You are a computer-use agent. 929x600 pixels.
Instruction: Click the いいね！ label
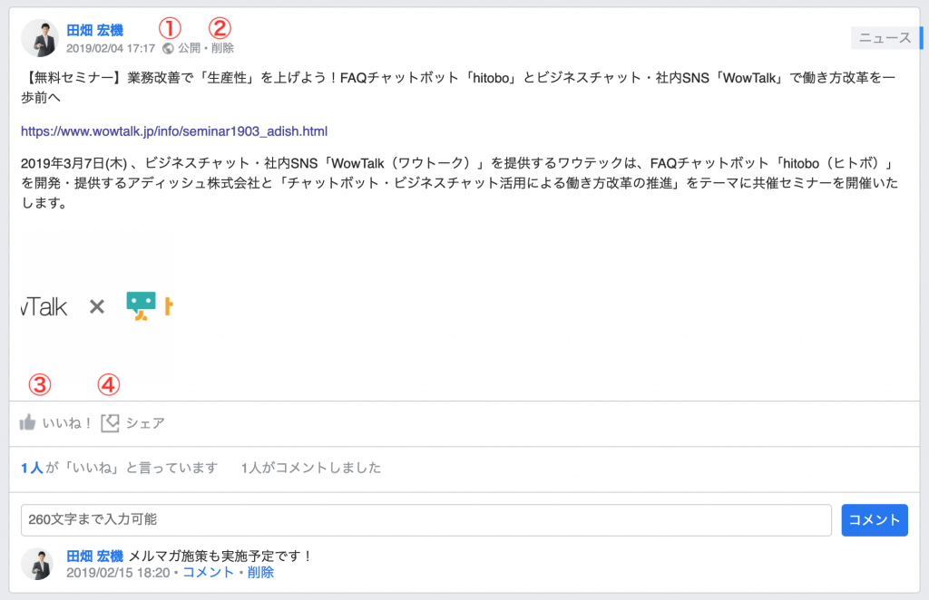(67, 423)
